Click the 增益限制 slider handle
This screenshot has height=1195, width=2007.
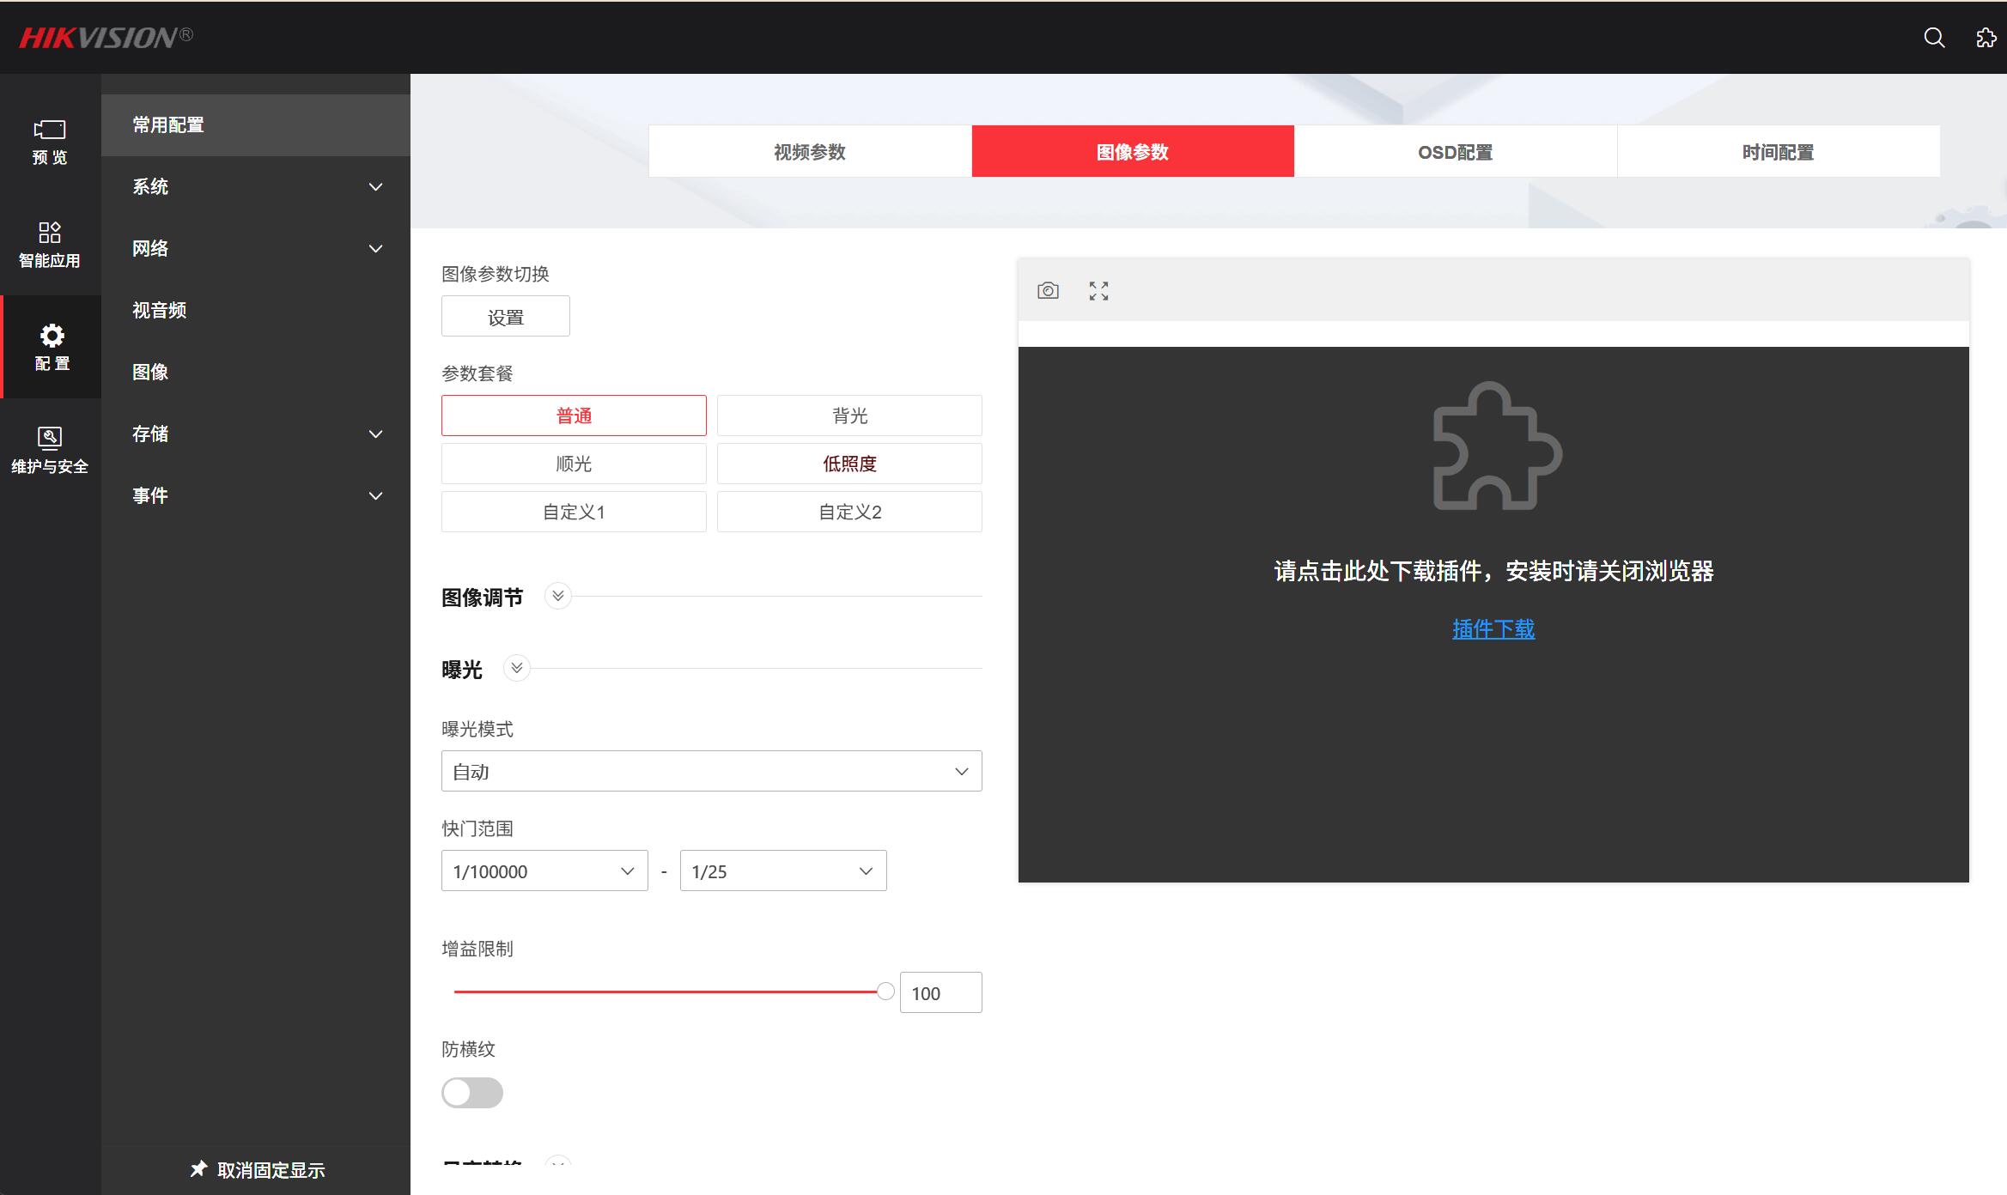coord(885,992)
